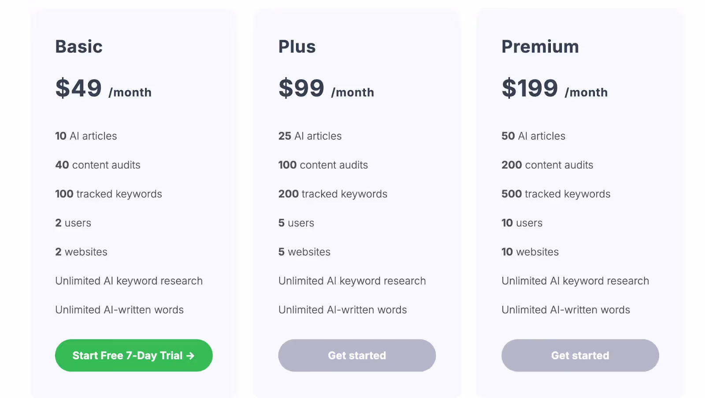The height and width of the screenshot is (398, 705).
Task: Click the Start Free 7-Day Trial button
Action: click(134, 355)
